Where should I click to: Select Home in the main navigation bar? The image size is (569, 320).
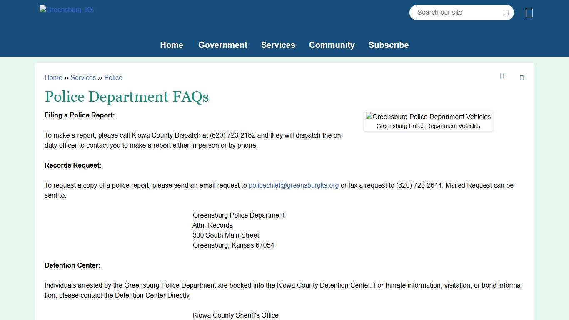click(171, 45)
